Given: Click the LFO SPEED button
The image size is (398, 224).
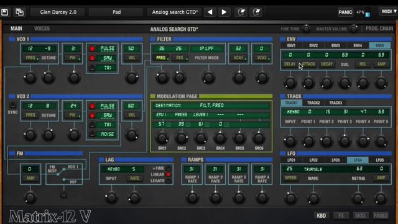Looking at the screenshot, I should [290, 178].
